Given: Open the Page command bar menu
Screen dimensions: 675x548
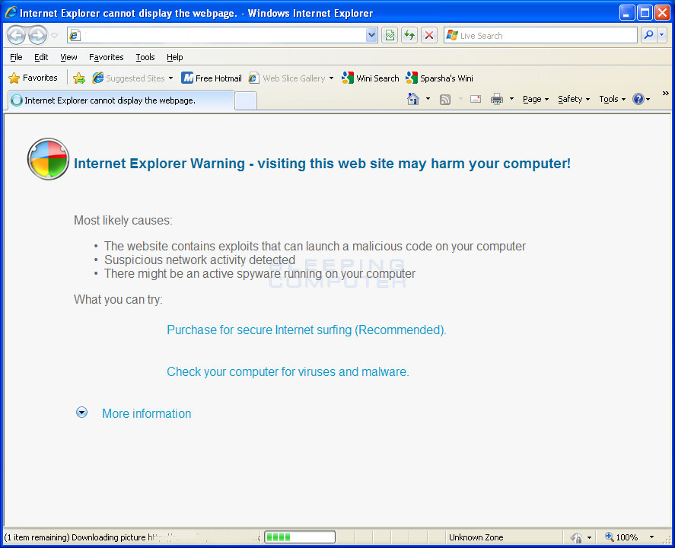Looking at the screenshot, I should point(536,99).
